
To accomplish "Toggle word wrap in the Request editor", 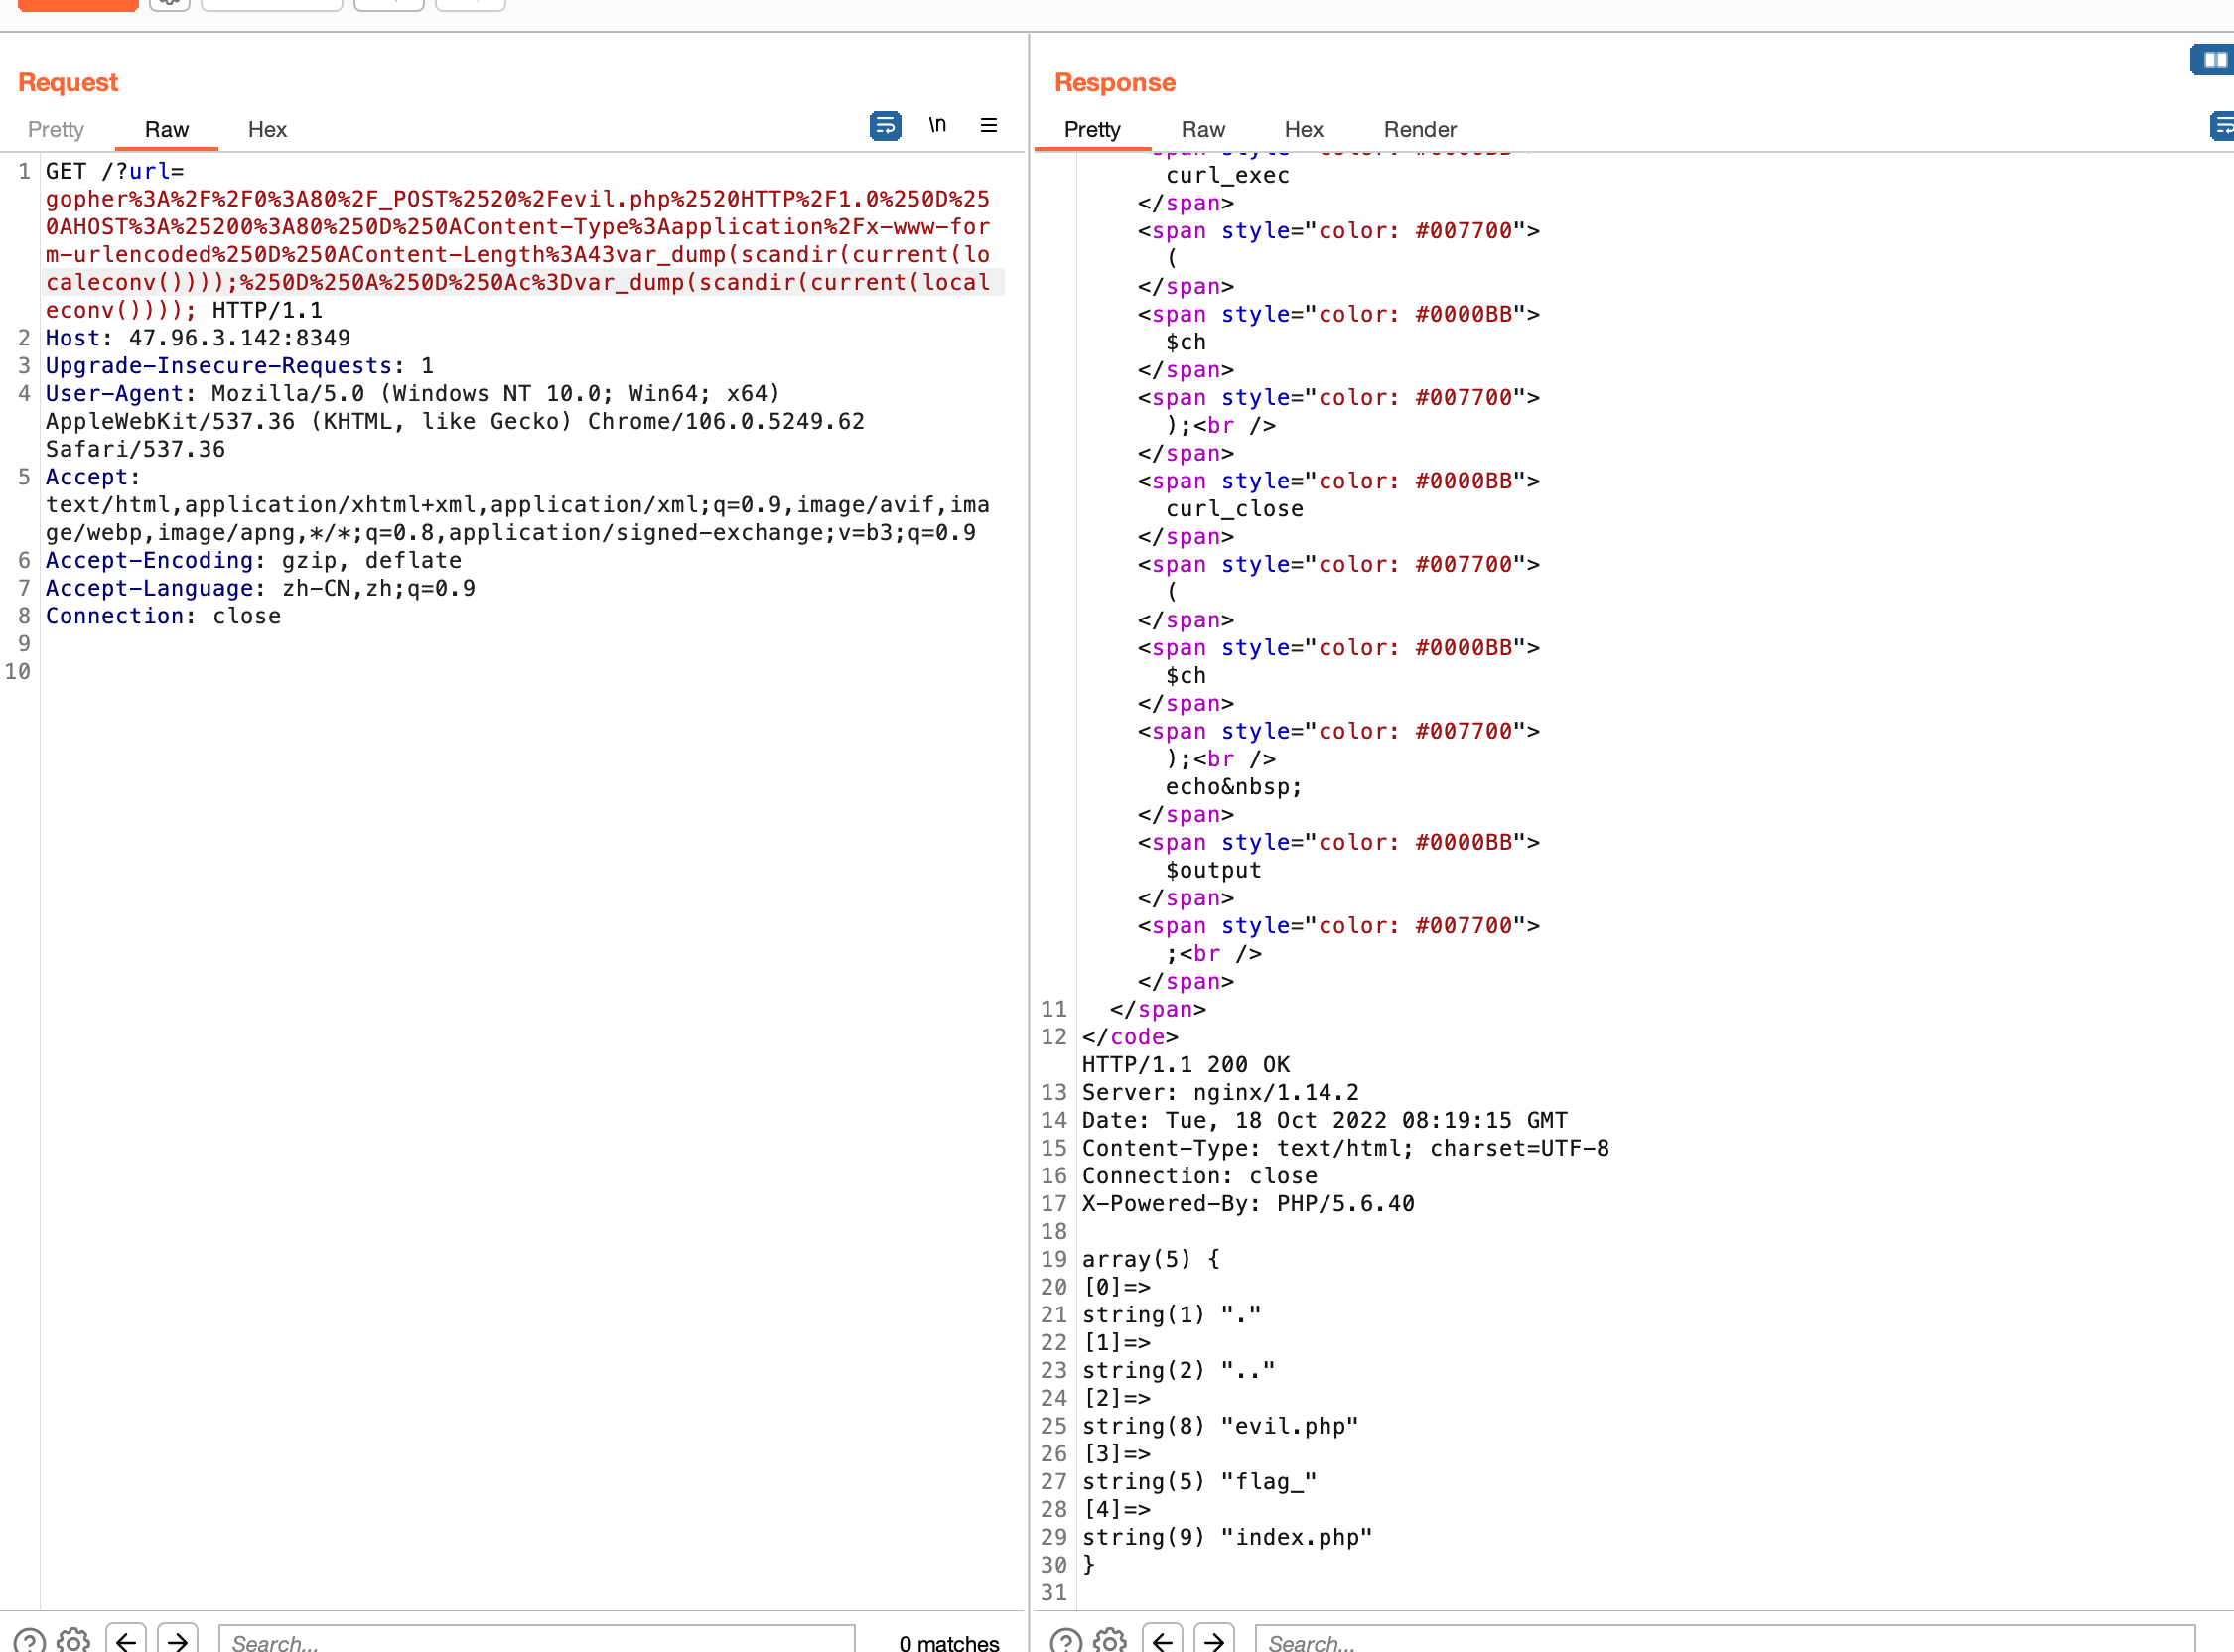I will click(x=885, y=126).
